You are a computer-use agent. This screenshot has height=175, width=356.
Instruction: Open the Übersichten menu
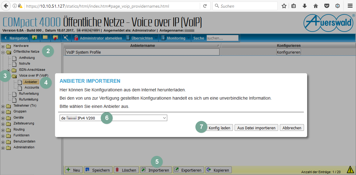(142, 38)
